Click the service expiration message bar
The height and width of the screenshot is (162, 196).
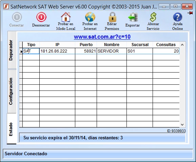[x=102, y=138]
